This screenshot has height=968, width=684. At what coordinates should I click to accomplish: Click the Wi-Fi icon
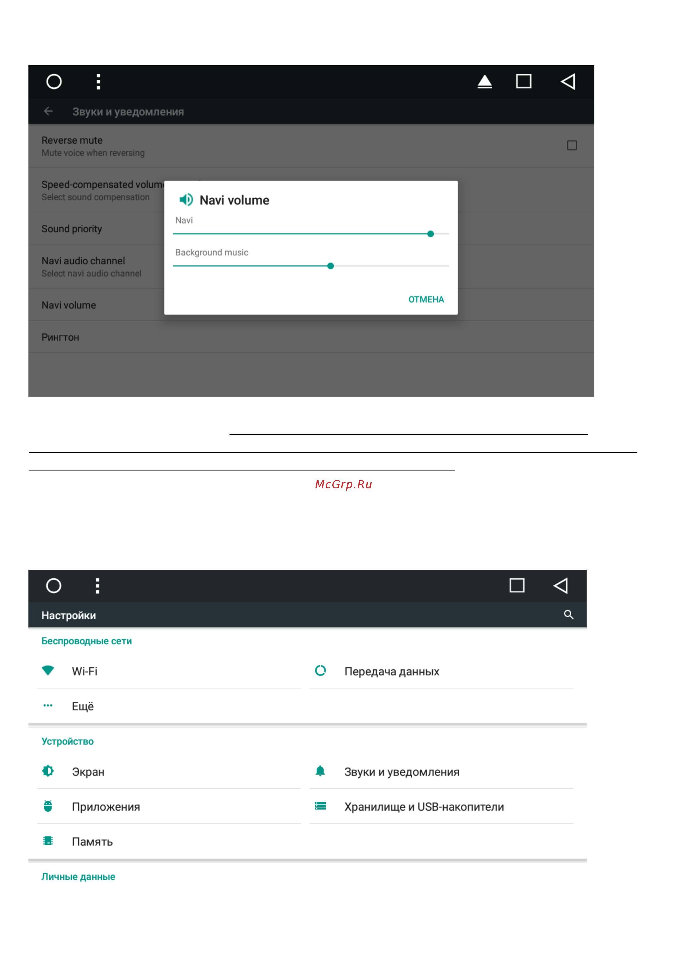48,670
